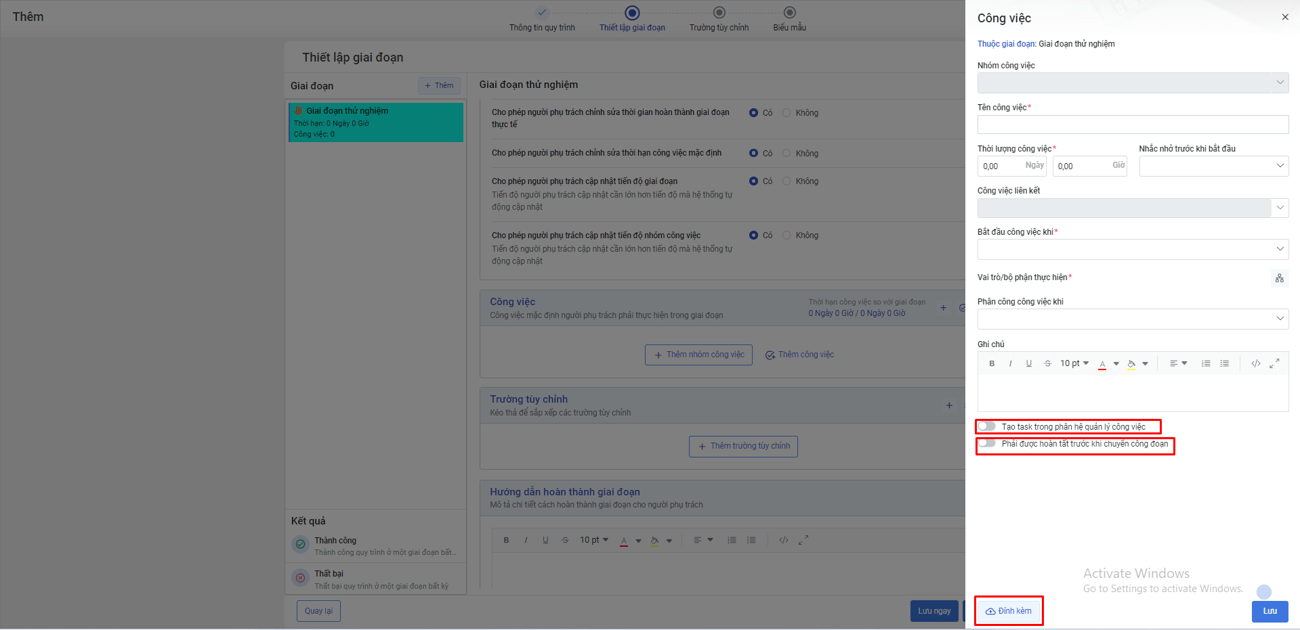
Task: Open source code view in Ghi chú editor
Action: (1255, 363)
